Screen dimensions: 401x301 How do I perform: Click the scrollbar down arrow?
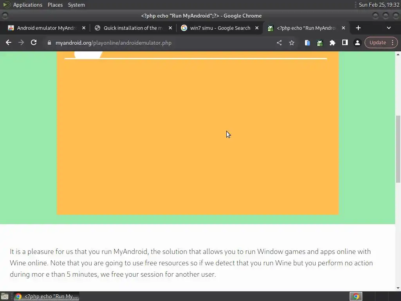(x=398, y=288)
